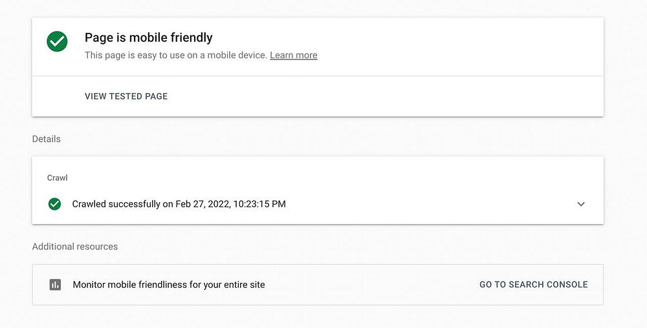
Task: Click the VIEW TESTED PAGE button
Action: pos(126,96)
